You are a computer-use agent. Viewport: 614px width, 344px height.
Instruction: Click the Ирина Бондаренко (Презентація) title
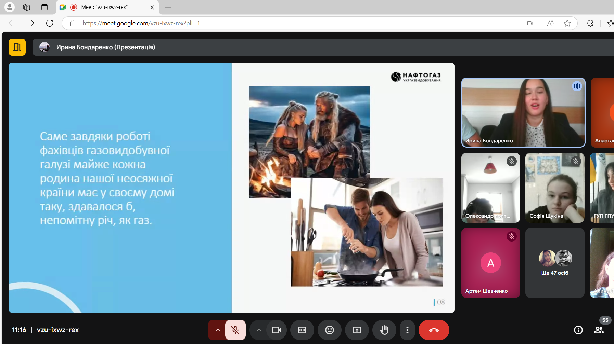point(106,47)
